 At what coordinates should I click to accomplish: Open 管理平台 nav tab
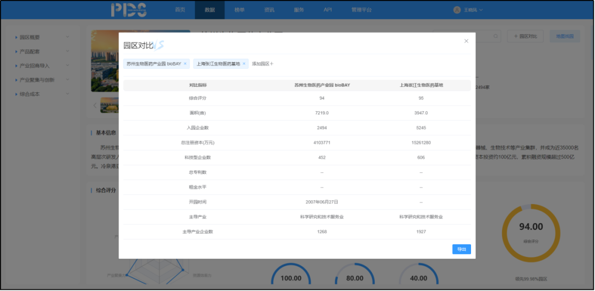(x=361, y=10)
